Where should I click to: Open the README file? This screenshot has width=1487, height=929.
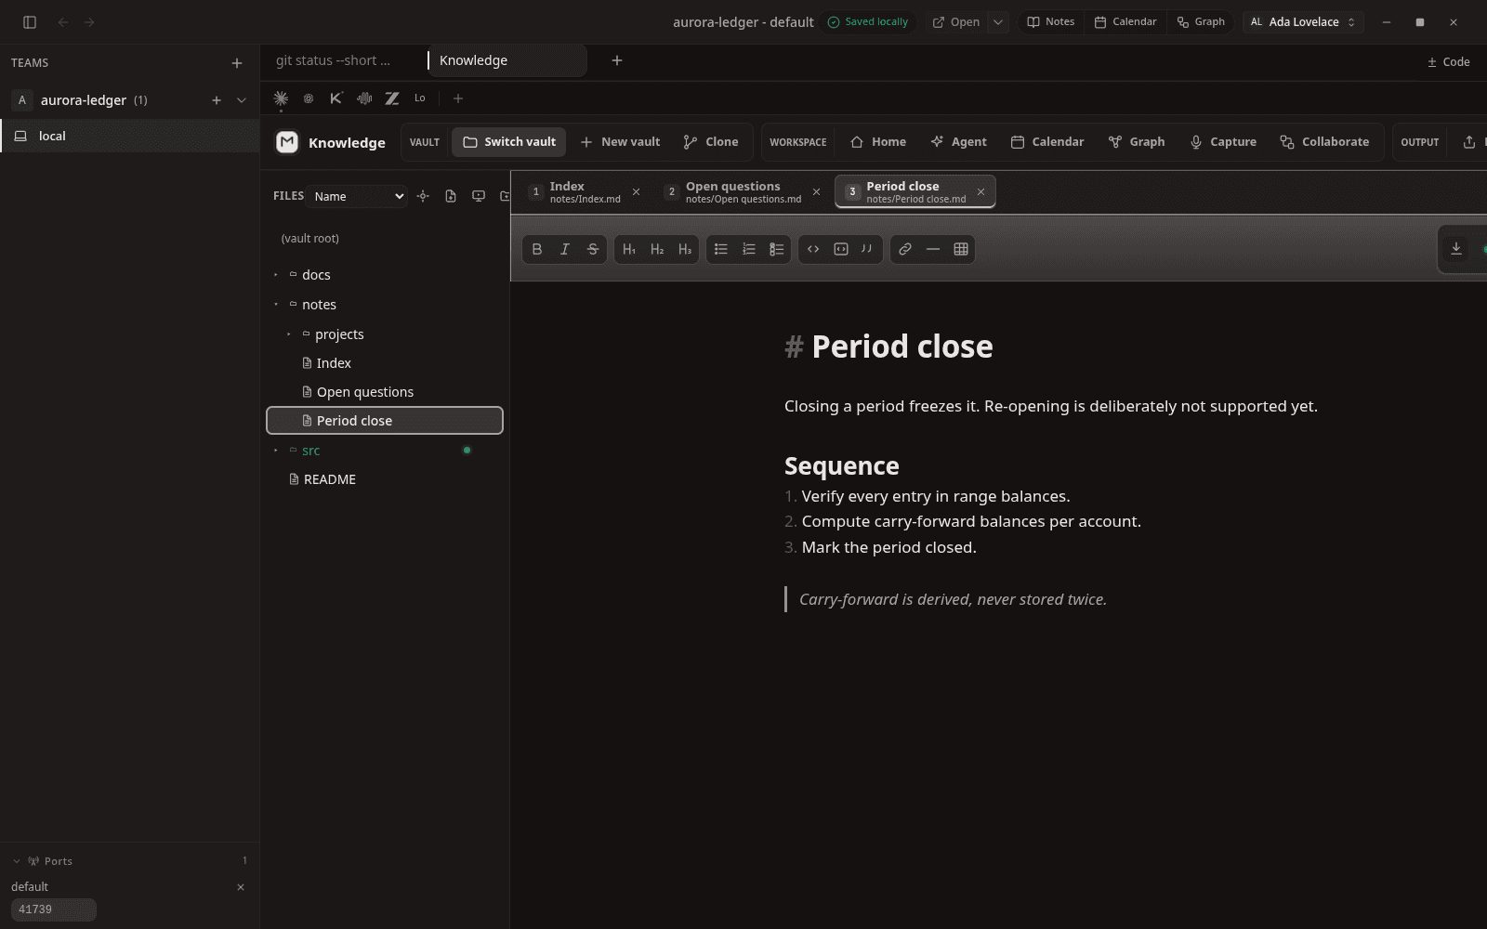[x=385, y=479]
